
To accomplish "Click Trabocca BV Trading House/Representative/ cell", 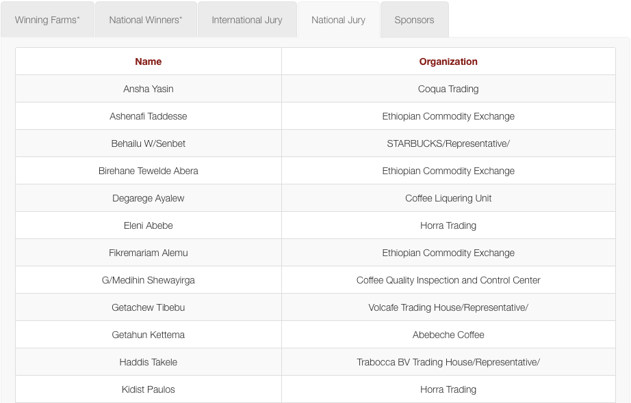I will click(448, 362).
